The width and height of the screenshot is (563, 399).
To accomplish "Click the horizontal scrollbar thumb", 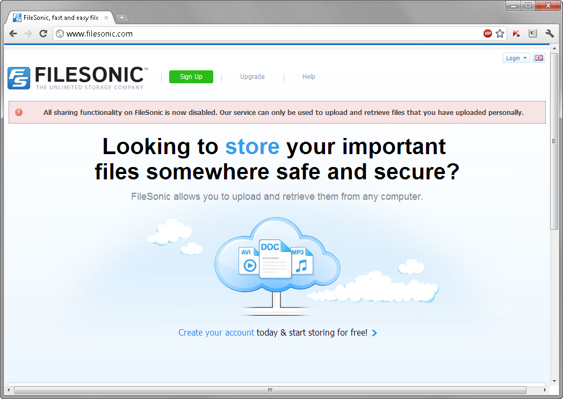I will (270, 390).
